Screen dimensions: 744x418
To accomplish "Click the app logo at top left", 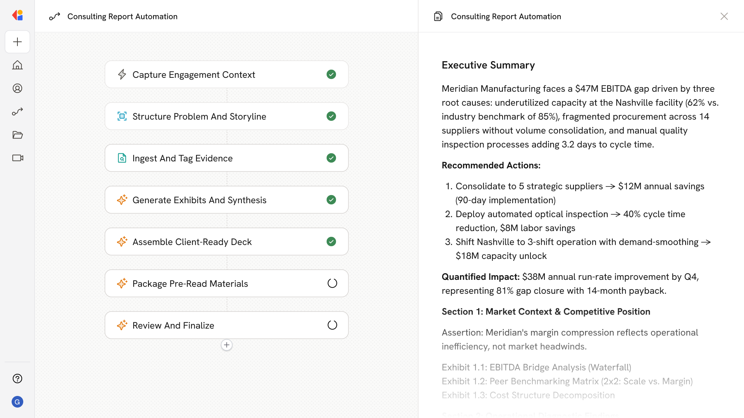I will pos(17,15).
